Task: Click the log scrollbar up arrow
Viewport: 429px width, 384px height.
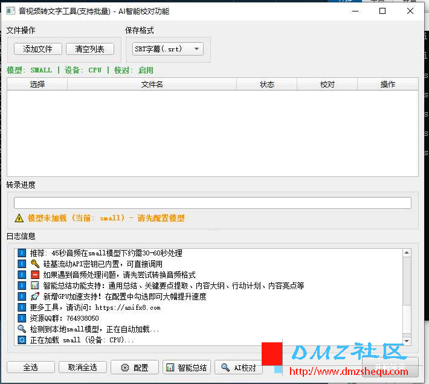Action: pyautogui.click(x=407, y=254)
